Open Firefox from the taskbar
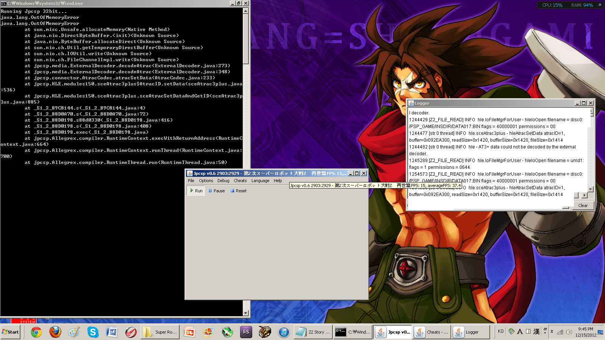This screenshot has height=340, width=605. pyautogui.click(x=55, y=332)
